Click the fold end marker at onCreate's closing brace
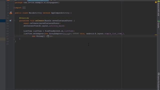160x90 pixels. [14, 39]
